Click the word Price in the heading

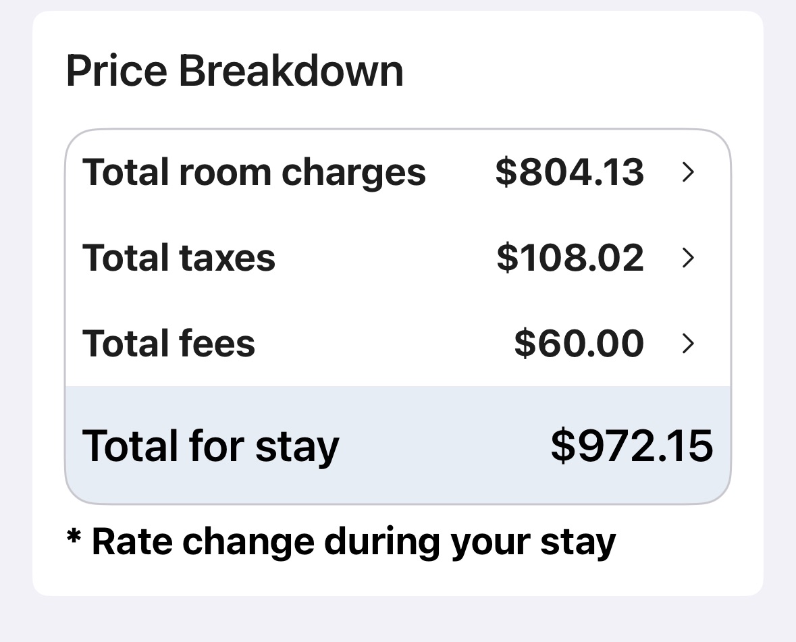(116, 71)
